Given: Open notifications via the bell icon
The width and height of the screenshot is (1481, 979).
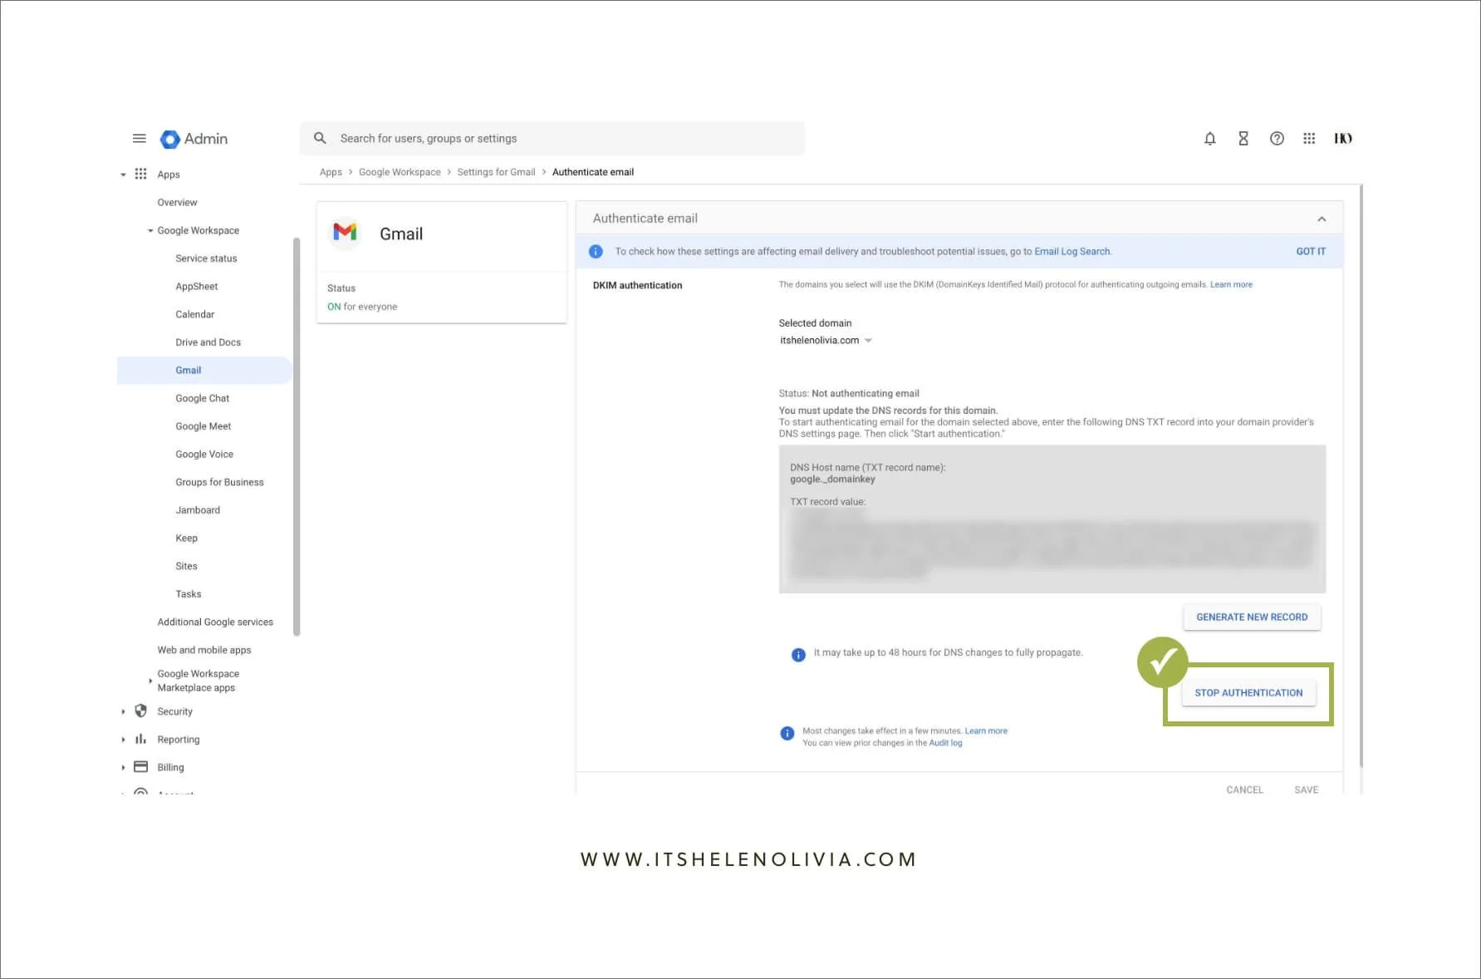Looking at the screenshot, I should (1210, 138).
